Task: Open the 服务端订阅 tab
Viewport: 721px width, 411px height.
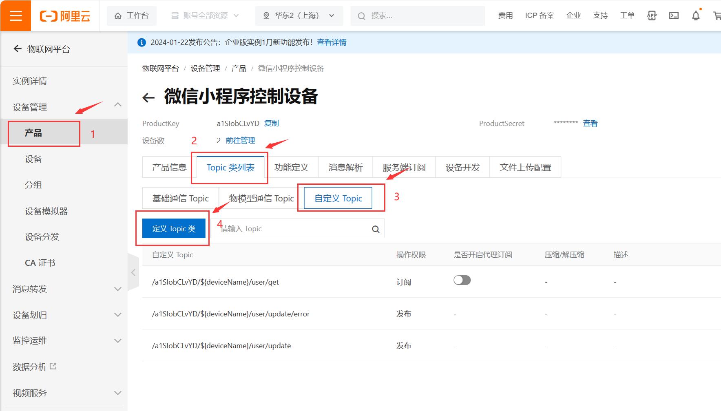Action: point(404,168)
